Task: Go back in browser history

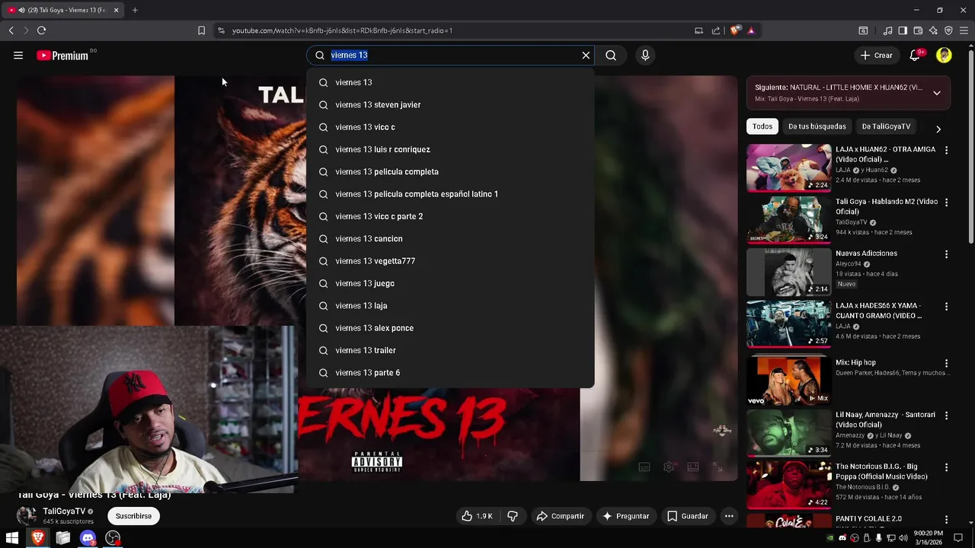Action: (x=11, y=30)
